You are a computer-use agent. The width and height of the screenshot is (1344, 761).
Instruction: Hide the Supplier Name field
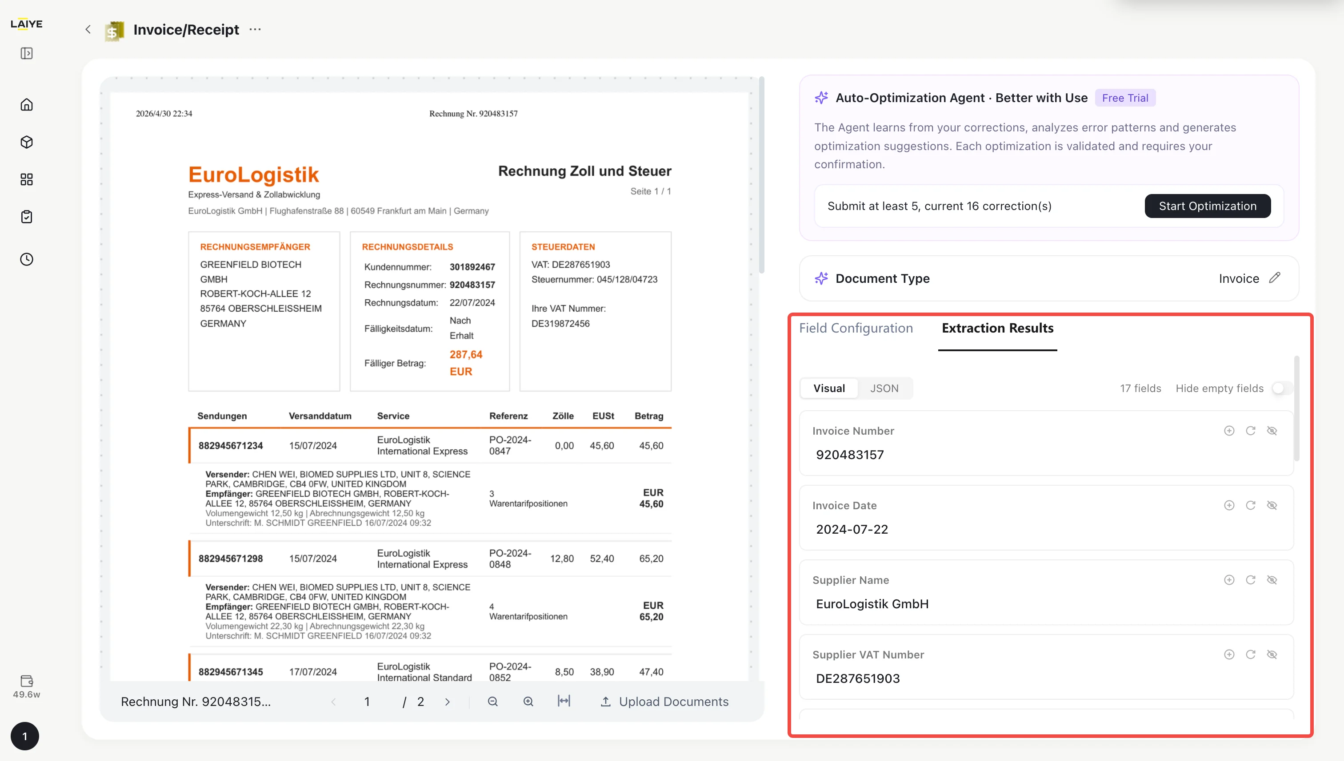(x=1272, y=580)
